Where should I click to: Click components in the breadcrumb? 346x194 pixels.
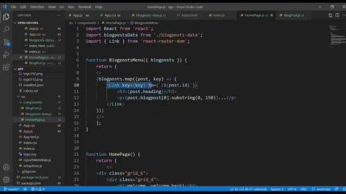86,23
